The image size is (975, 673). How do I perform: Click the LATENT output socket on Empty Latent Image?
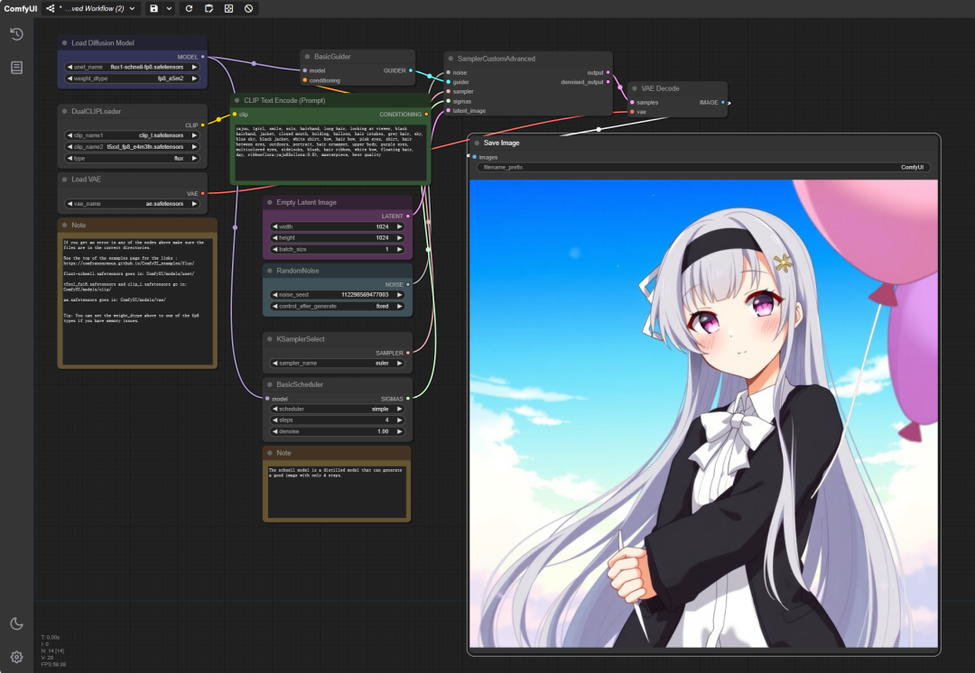coord(408,217)
